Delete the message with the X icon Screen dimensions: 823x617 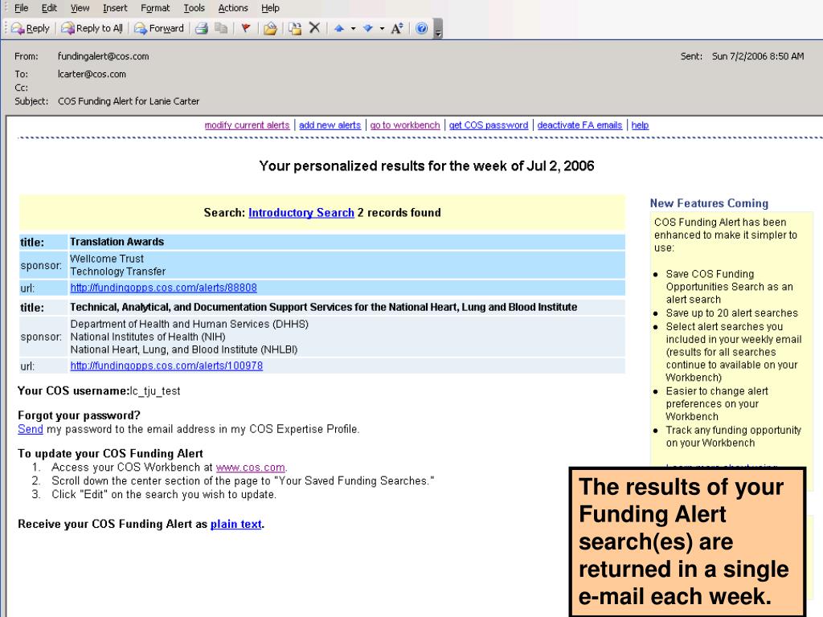coord(314,28)
